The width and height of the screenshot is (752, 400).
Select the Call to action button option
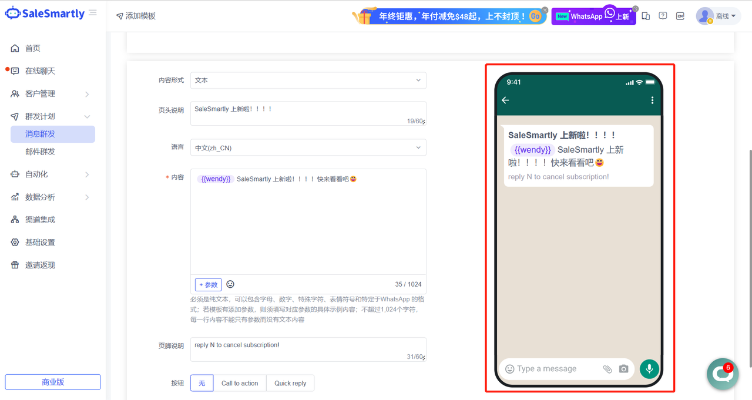(x=240, y=383)
